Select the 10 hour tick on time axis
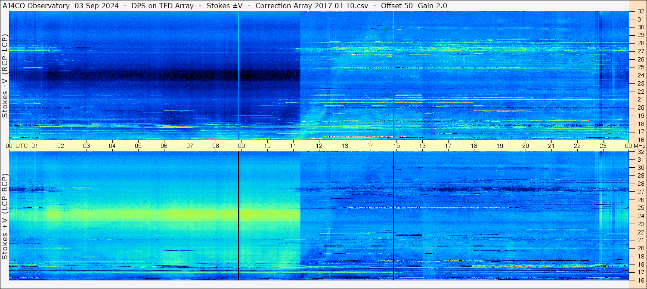Viewport: 647px width, 289px height. point(267,146)
